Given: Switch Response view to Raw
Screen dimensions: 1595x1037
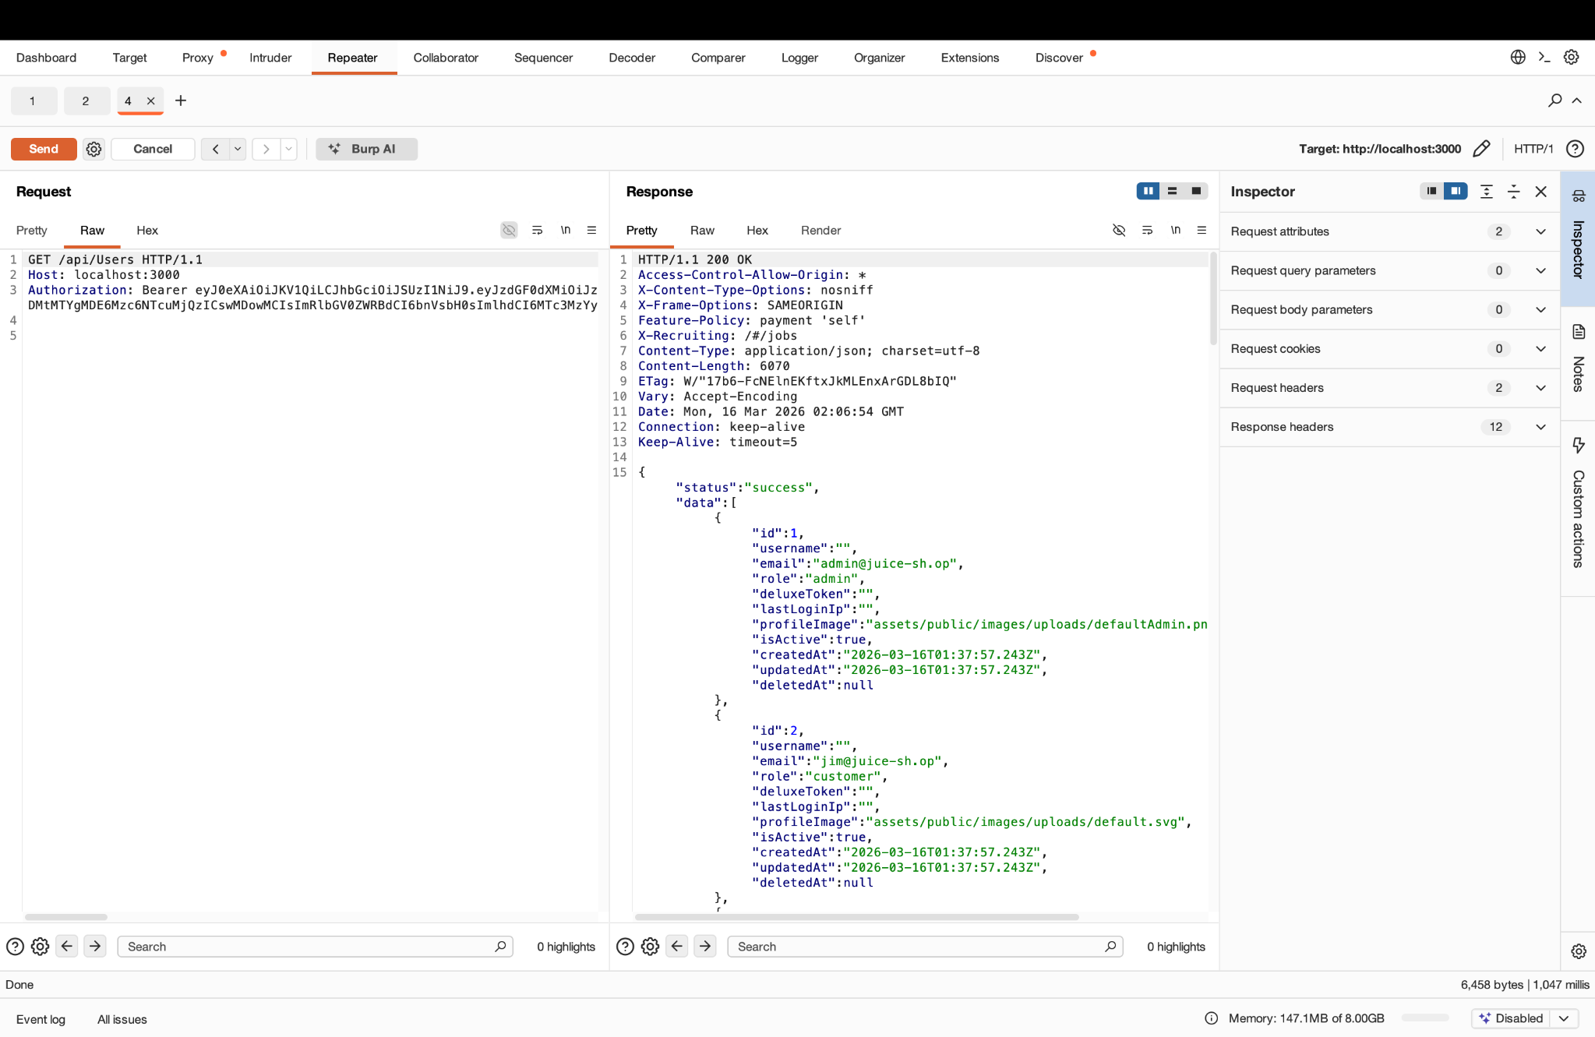Looking at the screenshot, I should pyautogui.click(x=702, y=231).
